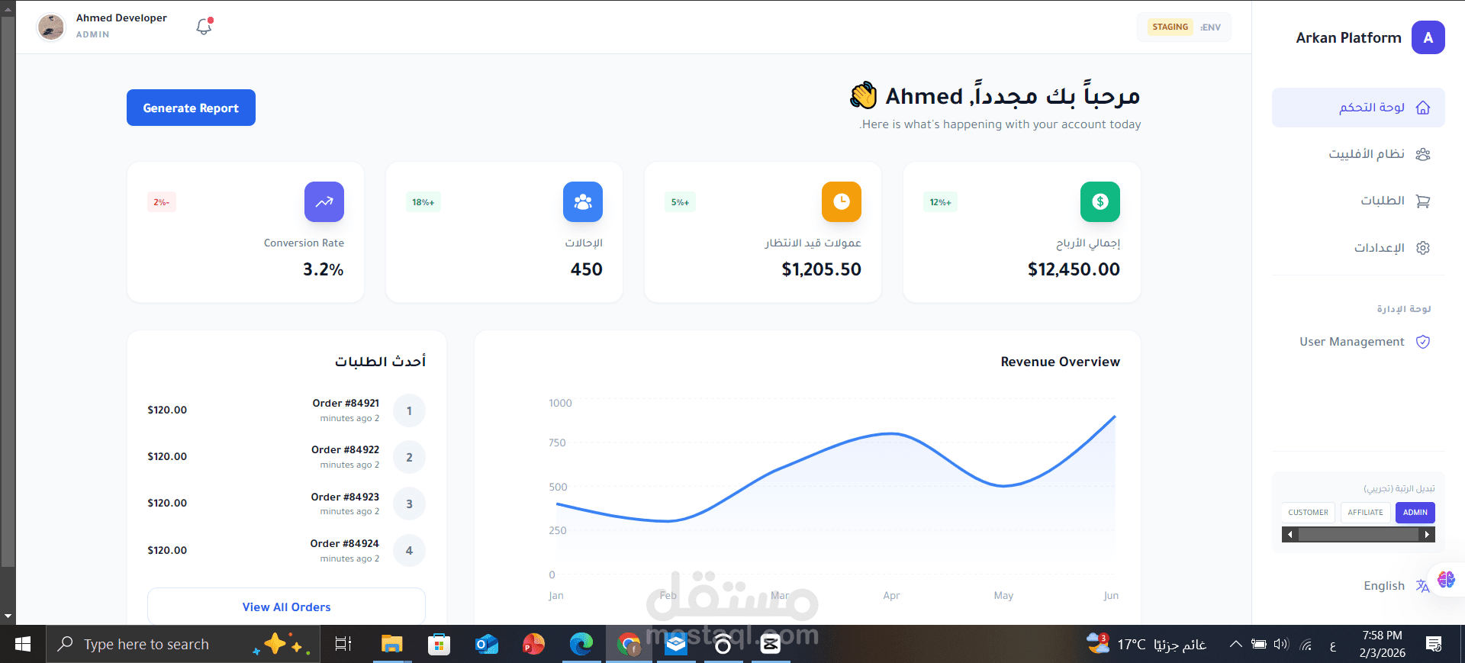
Task: Click View All Orders button
Action: coord(286,607)
